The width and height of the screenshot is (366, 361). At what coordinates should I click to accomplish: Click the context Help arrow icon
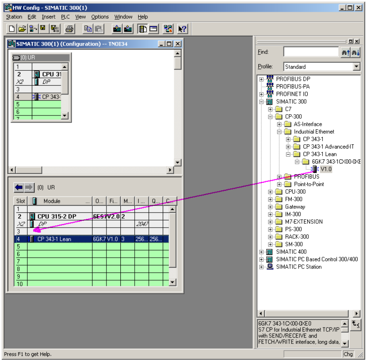click(182, 29)
